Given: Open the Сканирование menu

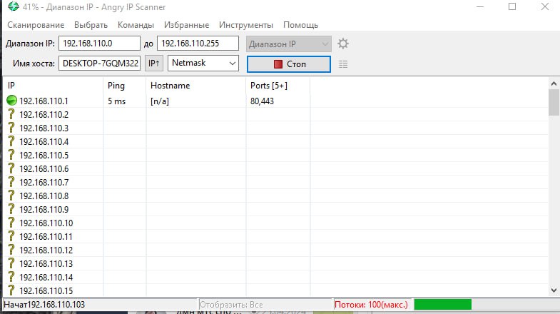Looking at the screenshot, I should tap(36, 25).
